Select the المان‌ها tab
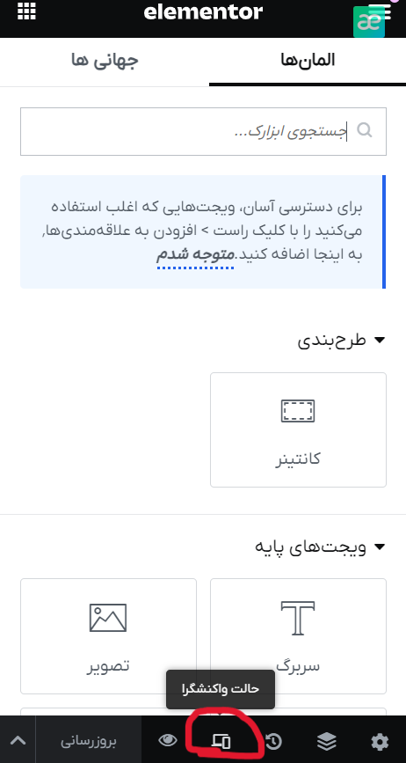 point(308,62)
